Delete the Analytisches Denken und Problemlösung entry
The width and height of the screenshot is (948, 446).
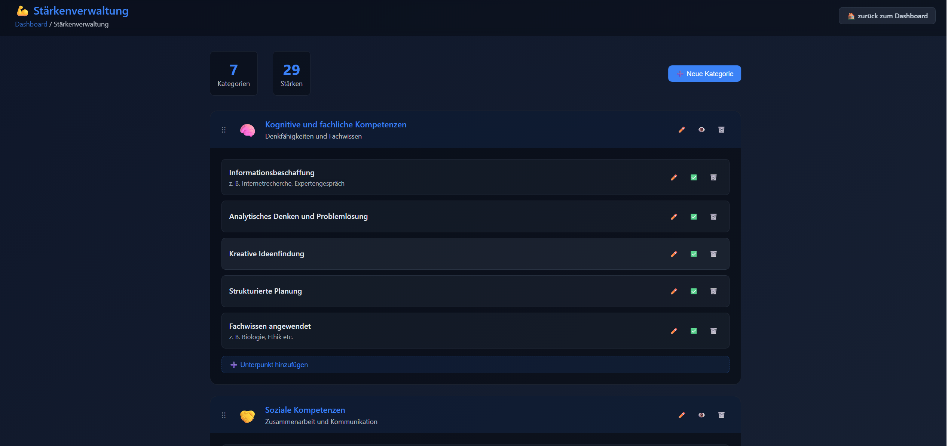713,217
